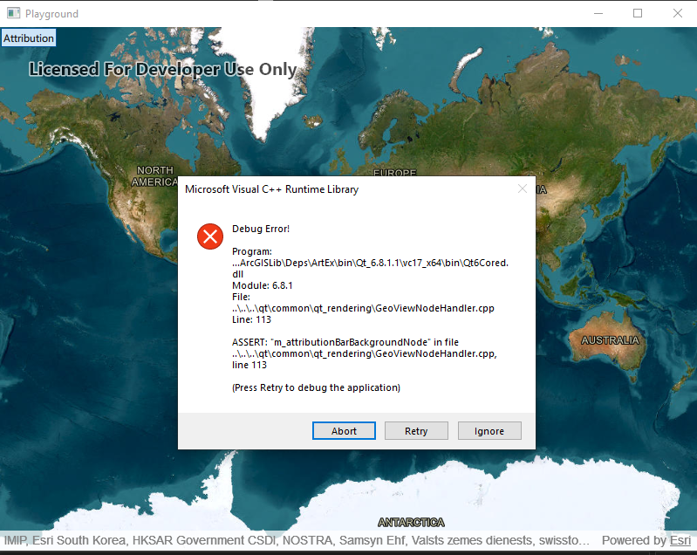Click the "Line: 113" text in the dialog
Image resolution: width=697 pixels, height=555 pixels.
pos(251,319)
